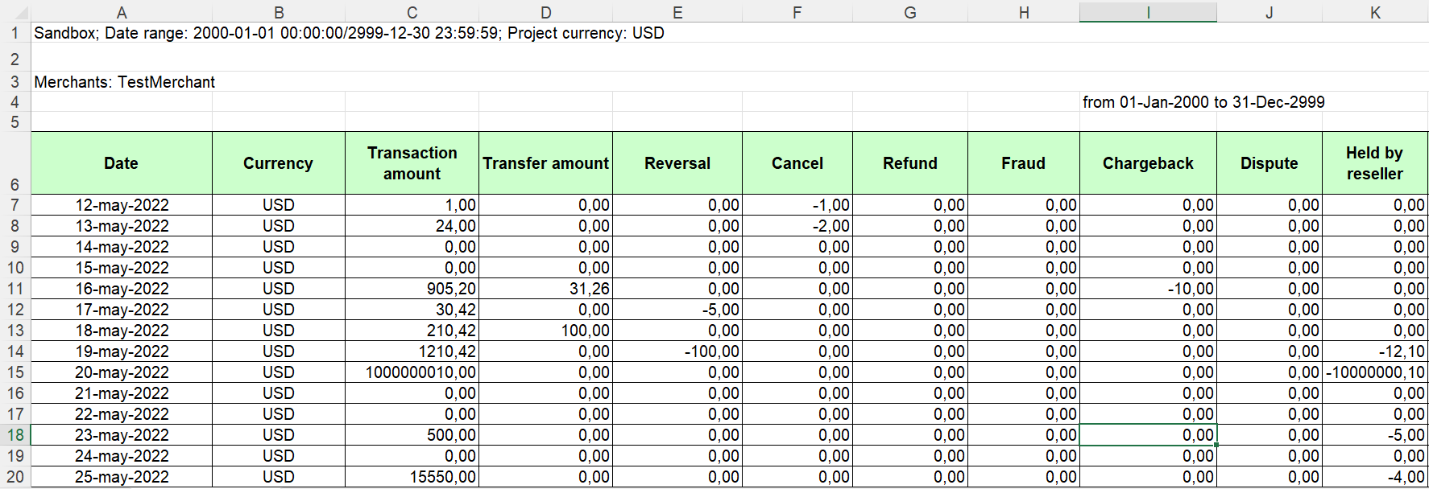Viewport: 1429px width, 489px height.
Task: Select row 18 header
Action: click(14, 435)
